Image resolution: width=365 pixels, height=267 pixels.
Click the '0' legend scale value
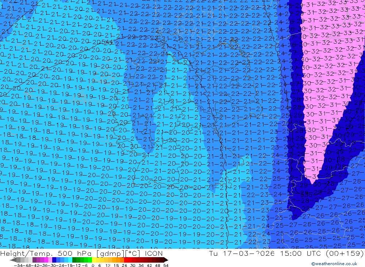93,266
